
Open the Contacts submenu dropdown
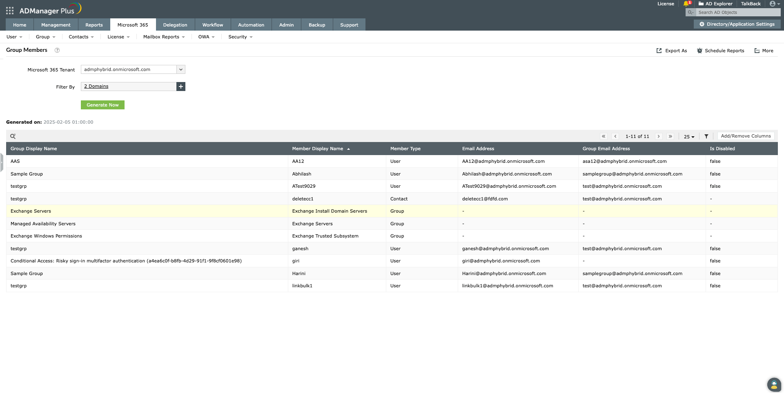point(81,37)
